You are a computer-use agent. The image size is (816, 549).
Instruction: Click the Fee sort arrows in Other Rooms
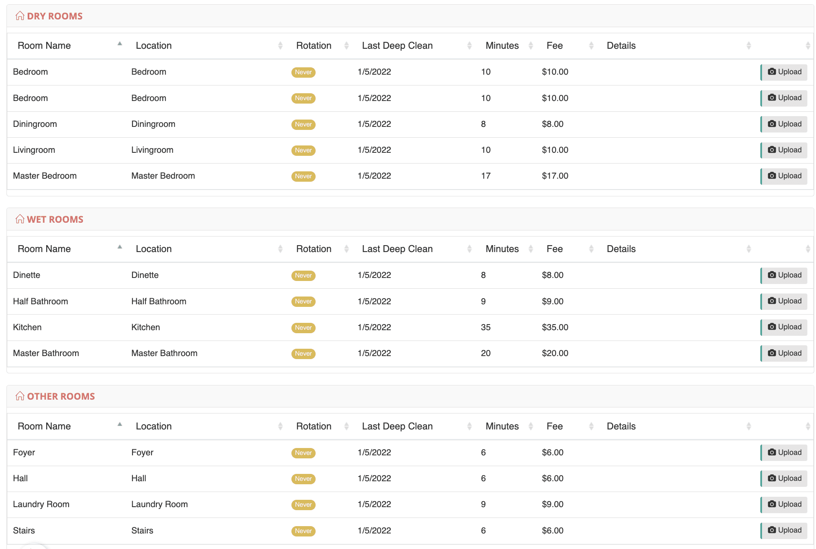(591, 426)
